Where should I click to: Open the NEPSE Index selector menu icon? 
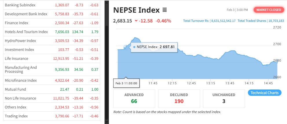pos(164,10)
